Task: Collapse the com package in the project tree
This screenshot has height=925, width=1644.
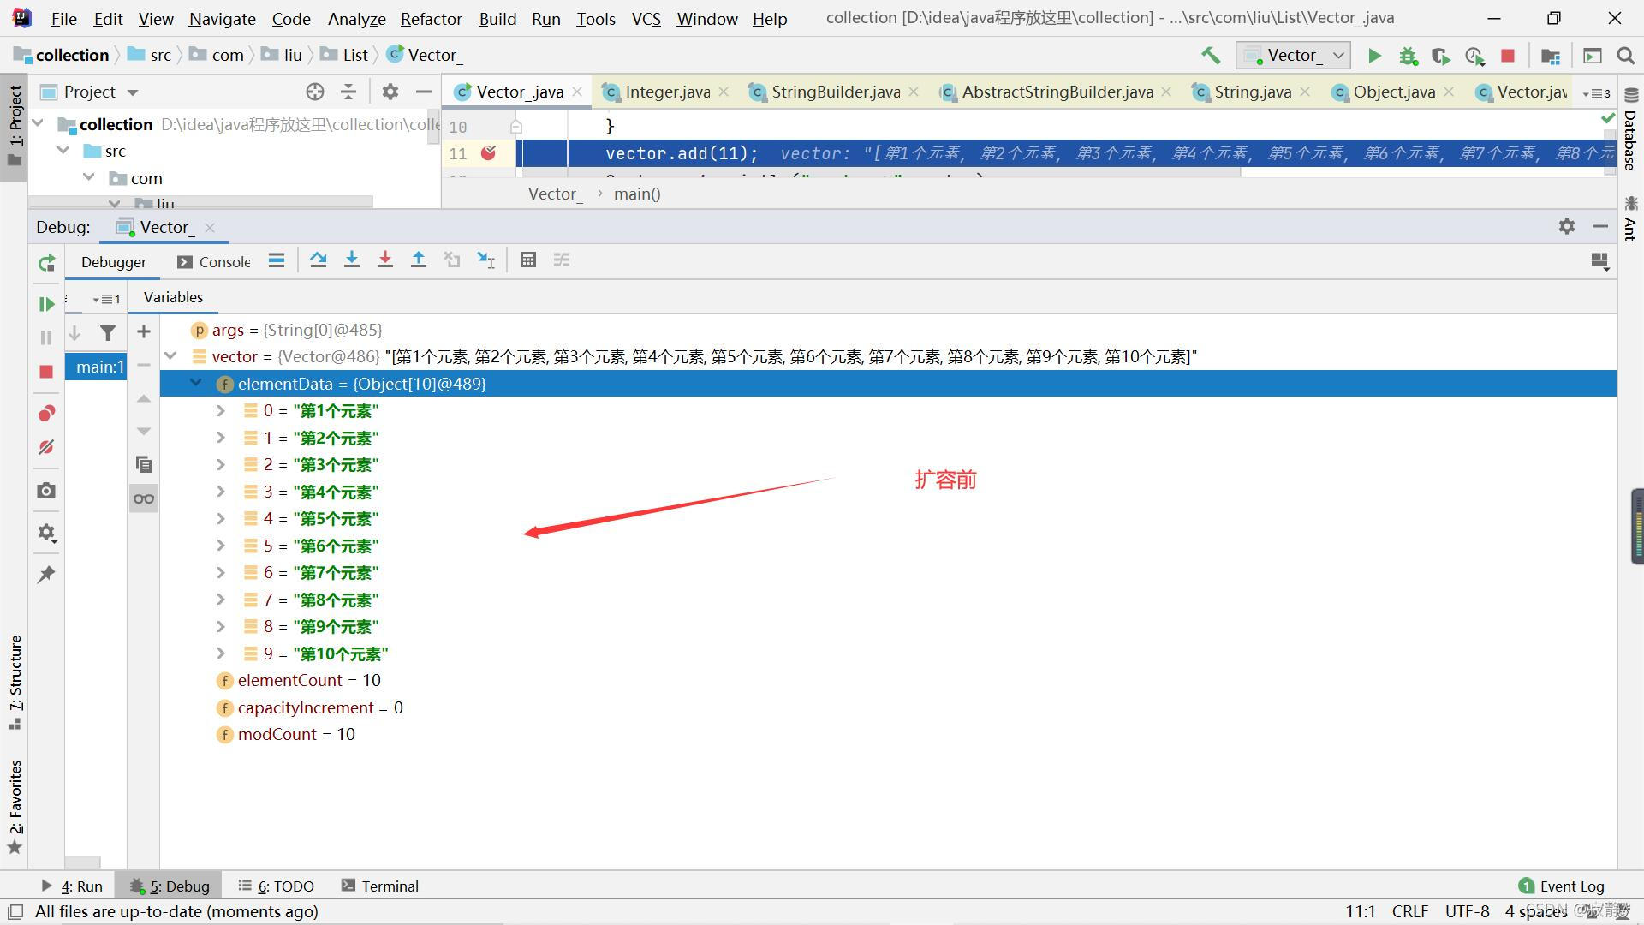Action: [x=89, y=177]
